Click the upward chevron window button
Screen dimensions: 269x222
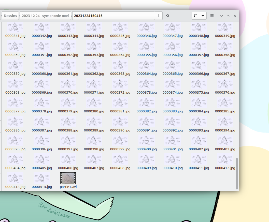[x=228, y=16]
